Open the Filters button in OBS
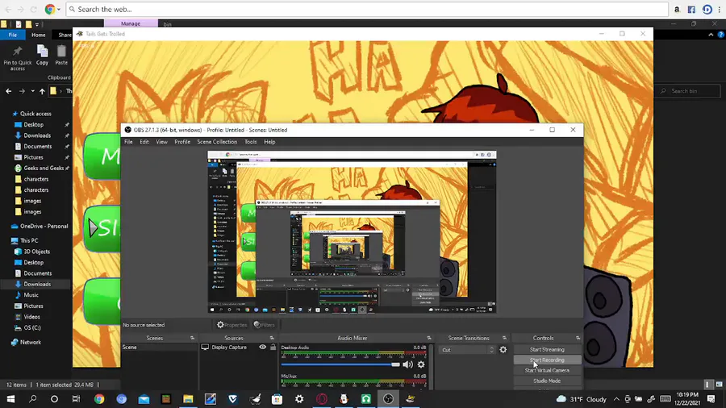This screenshot has height=408, width=726. click(265, 325)
